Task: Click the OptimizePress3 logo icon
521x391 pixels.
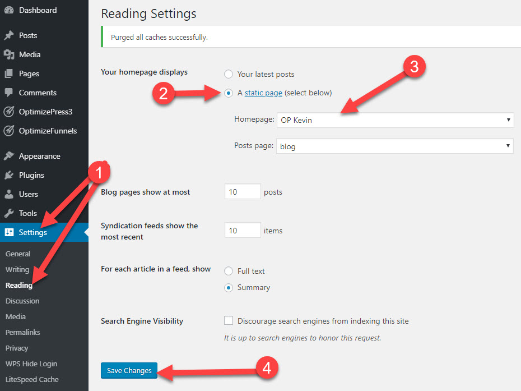Action: pyautogui.click(x=9, y=112)
